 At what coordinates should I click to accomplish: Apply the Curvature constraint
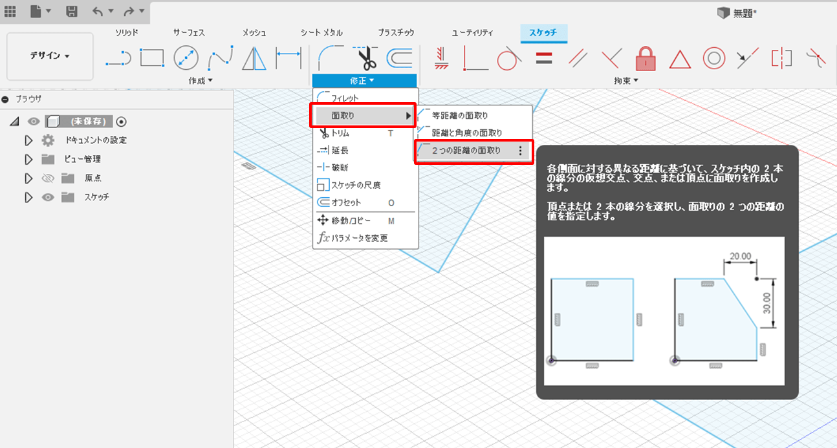816,59
